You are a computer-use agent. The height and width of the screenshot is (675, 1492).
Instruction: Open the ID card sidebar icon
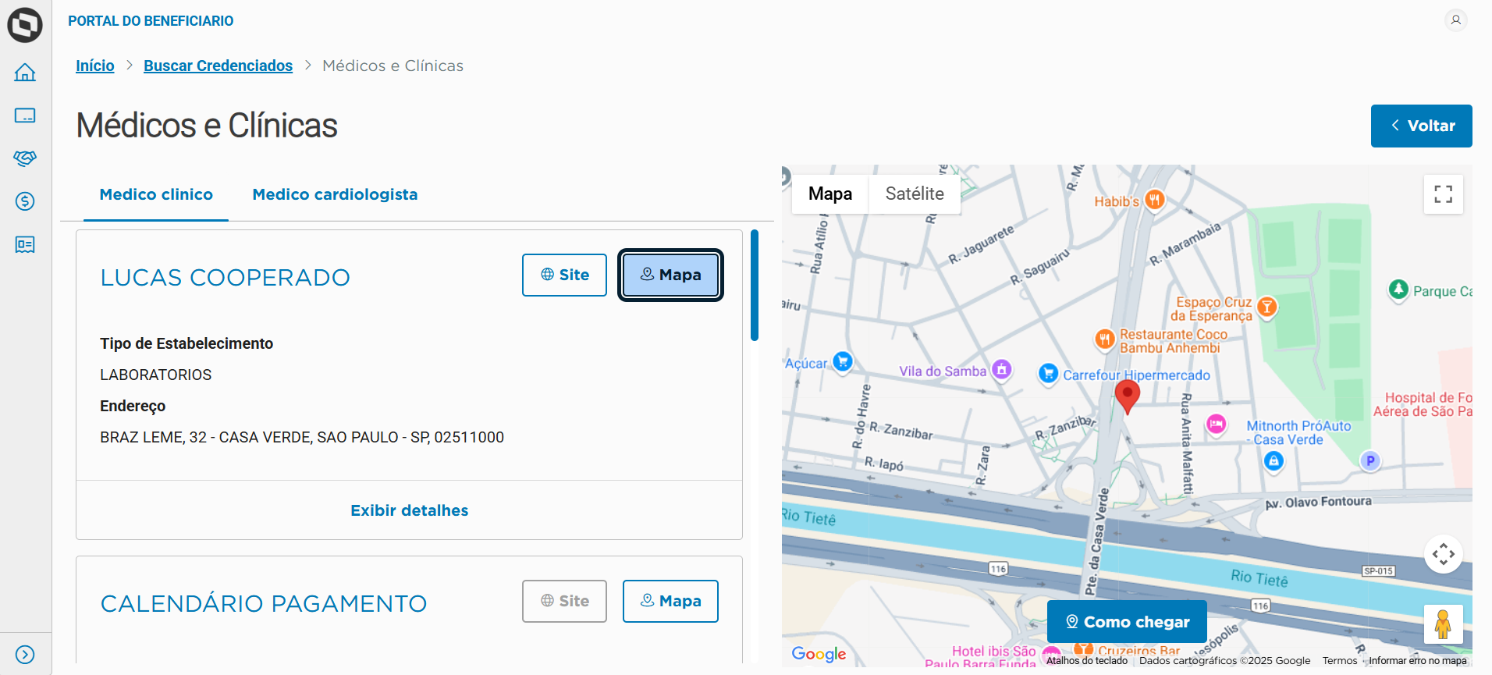point(25,245)
